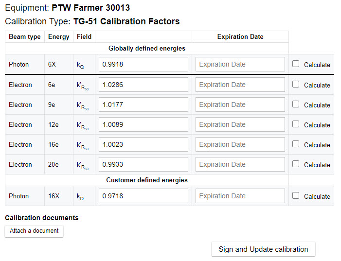Edit the 6e factor value 1.0286

click(144, 85)
